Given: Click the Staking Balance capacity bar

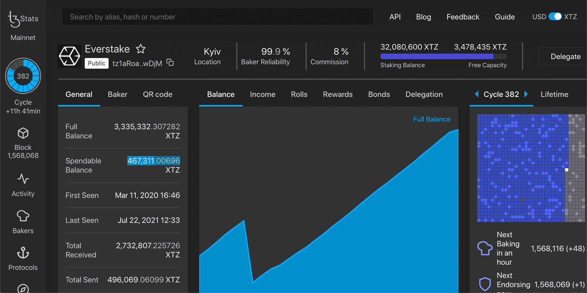Looking at the screenshot, I should click(443, 57).
